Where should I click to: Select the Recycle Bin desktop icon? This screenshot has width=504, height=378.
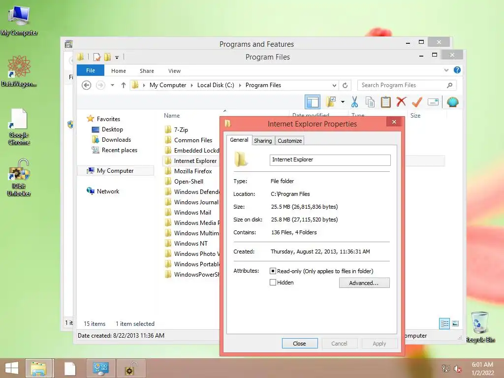[x=480, y=327]
